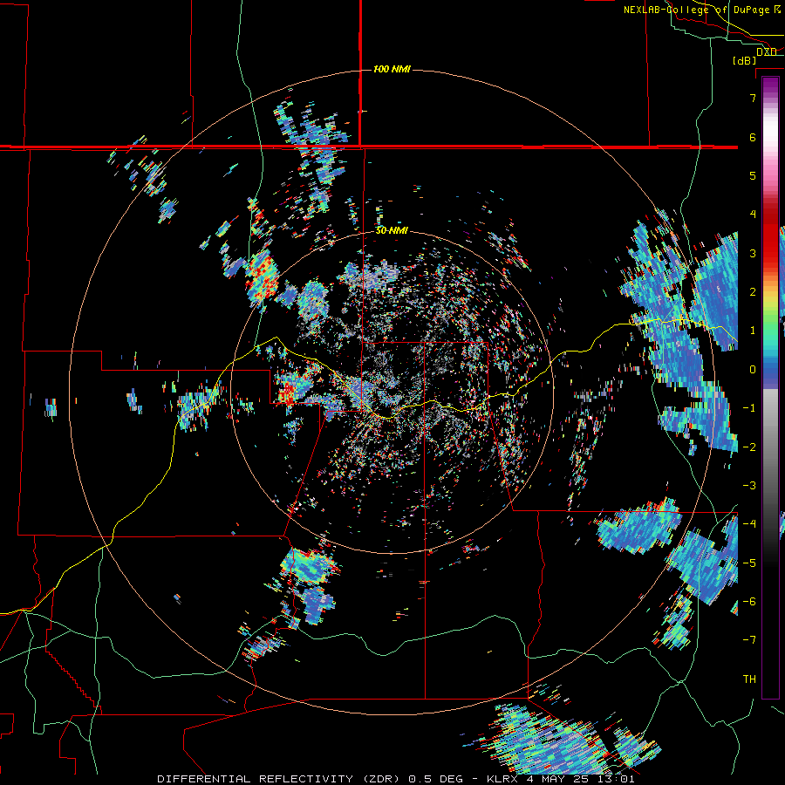This screenshot has width=785, height=785.
Task: Click the "-4" color scale label
Action: click(749, 524)
